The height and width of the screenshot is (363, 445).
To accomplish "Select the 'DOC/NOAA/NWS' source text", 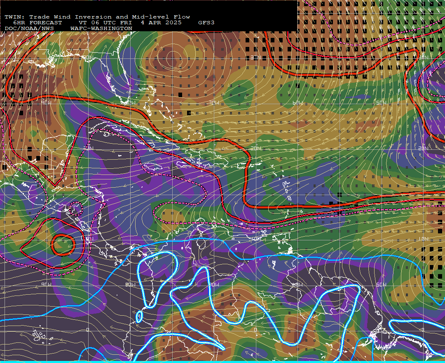I will 29,29.
